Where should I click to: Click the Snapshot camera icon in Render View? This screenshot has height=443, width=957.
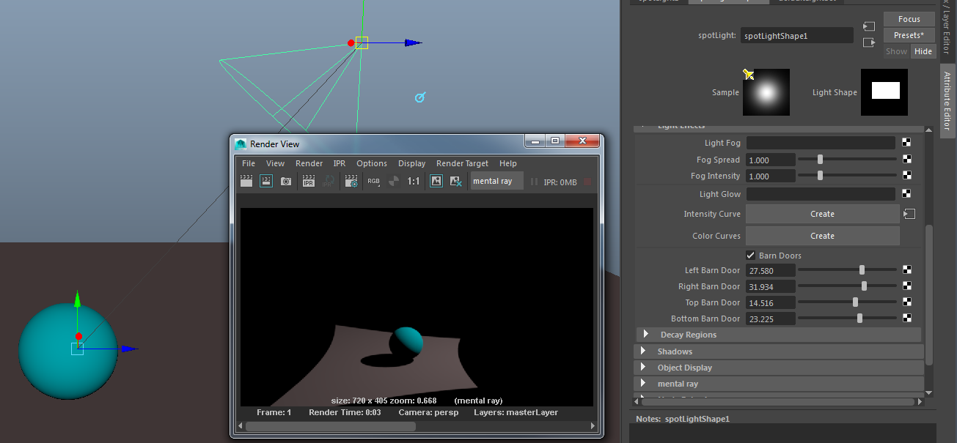(286, 181)
